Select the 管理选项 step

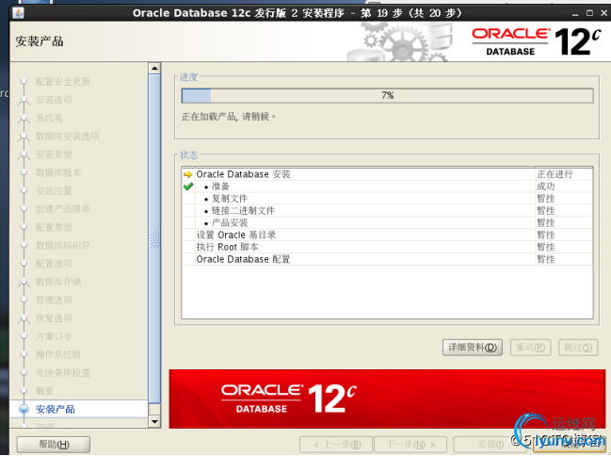54,300
